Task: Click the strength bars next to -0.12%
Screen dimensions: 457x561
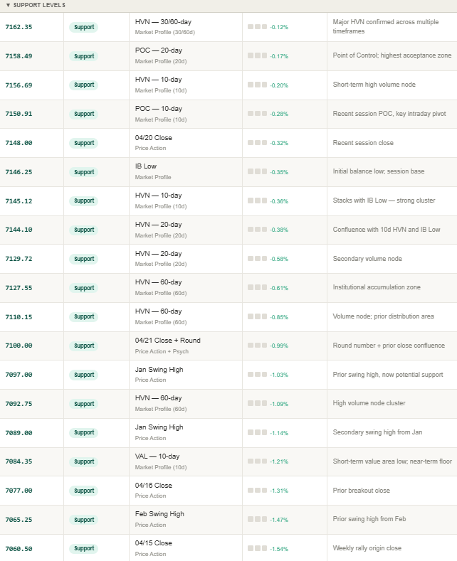Action: tap(257, 27)
